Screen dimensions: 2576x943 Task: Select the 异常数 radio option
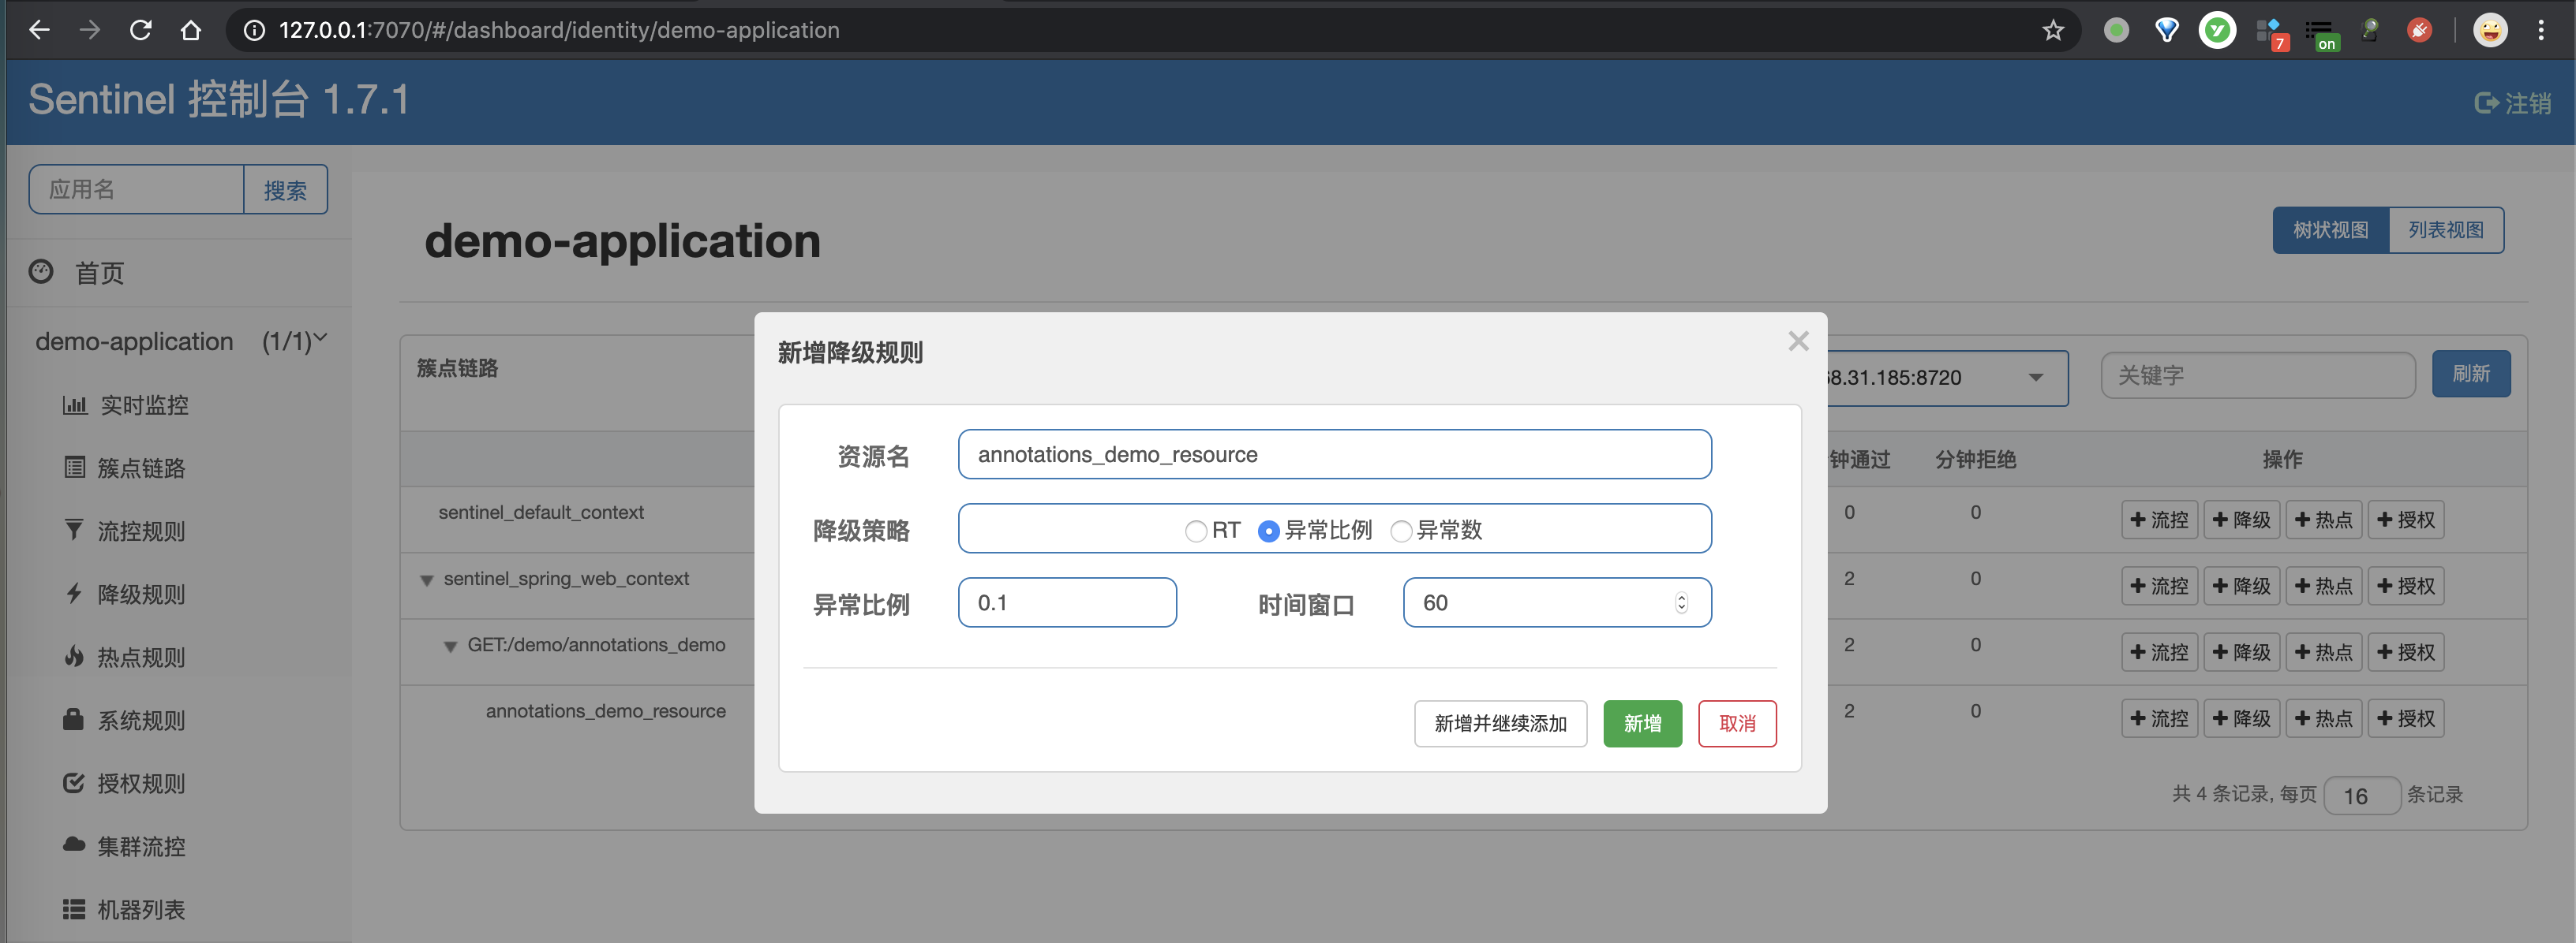[x=1401, y=531]
